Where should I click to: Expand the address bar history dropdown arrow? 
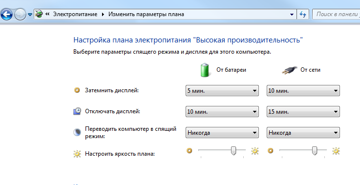pos(292,15)
